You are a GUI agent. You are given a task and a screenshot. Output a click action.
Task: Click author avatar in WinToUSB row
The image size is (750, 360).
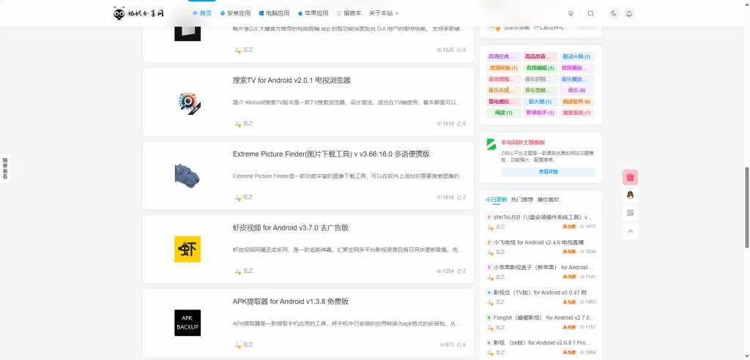pos(490,227)
